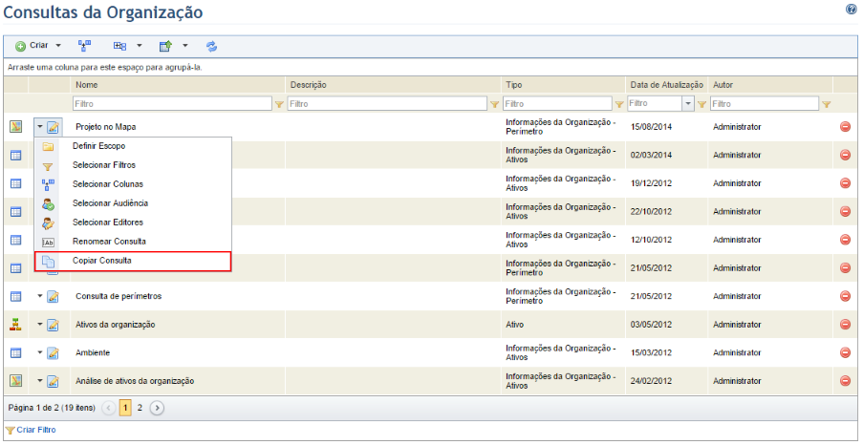Choose Selecionar Audiência from the menu
This screenshot has width=863, height=445.
pyautogui.click(x=133, y=203)
